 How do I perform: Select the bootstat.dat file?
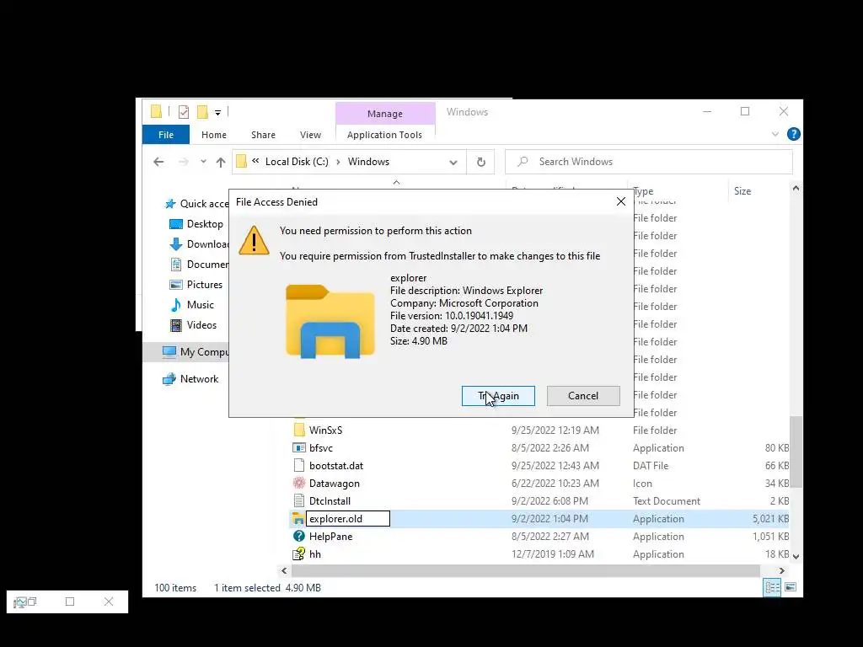335,465
